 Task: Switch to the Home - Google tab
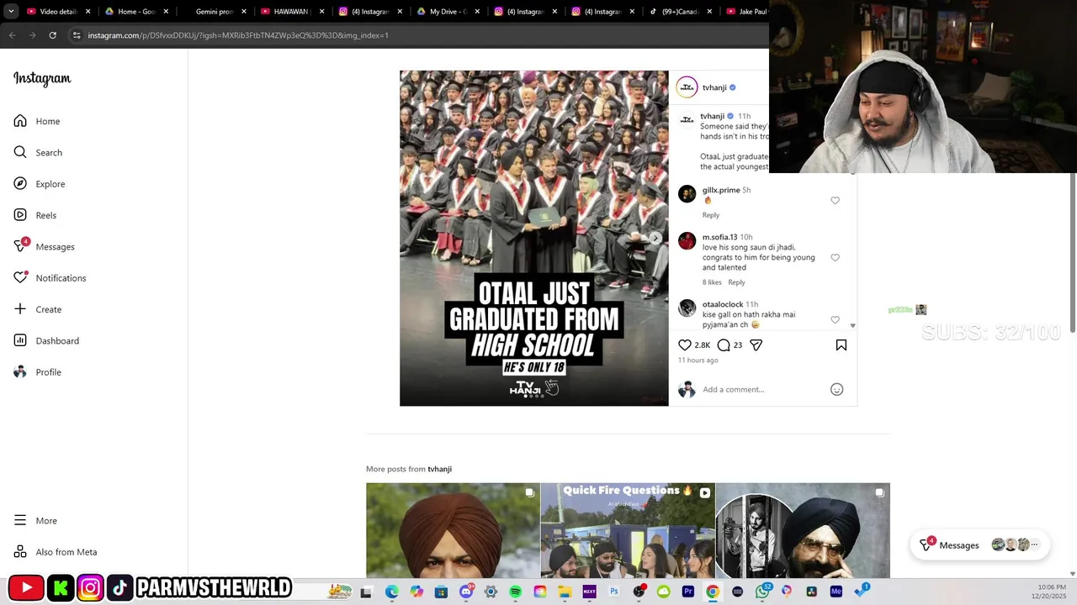coord(131,12)
